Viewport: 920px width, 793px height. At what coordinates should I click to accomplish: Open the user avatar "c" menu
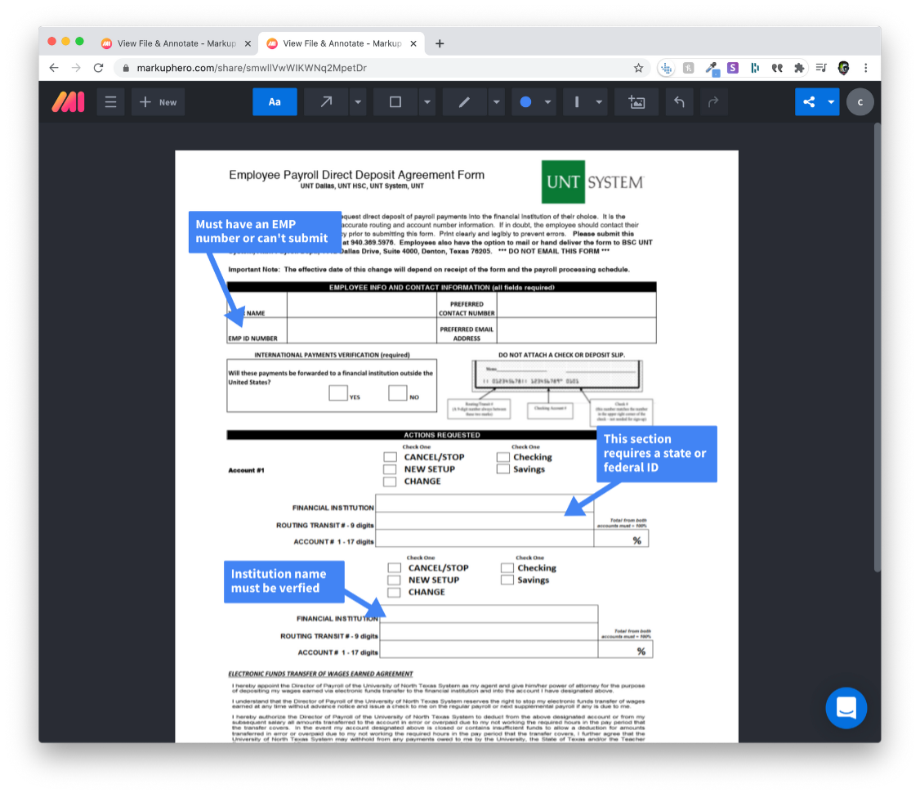[x=860, y=102]
